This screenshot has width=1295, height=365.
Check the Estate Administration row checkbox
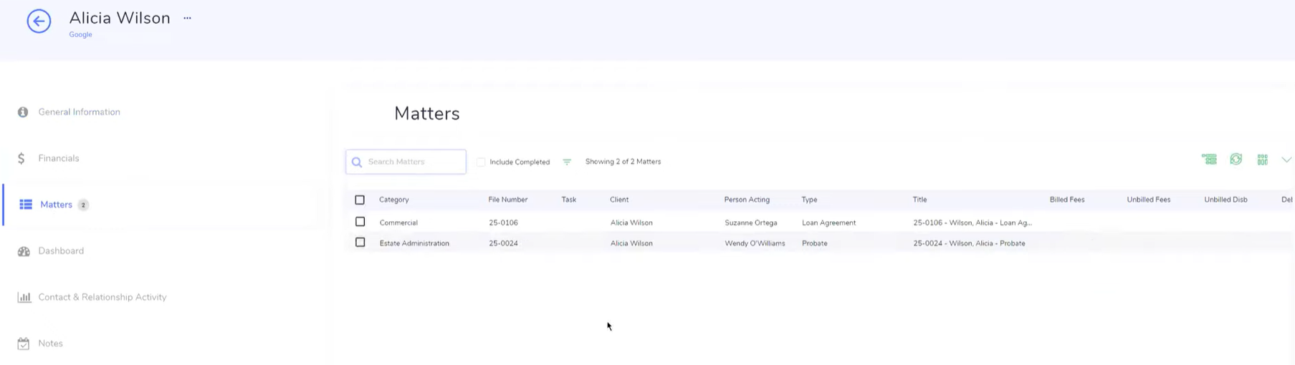(x=360, y=243)
